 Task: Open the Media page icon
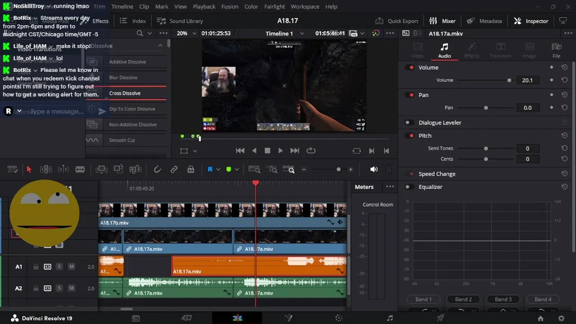136,318
